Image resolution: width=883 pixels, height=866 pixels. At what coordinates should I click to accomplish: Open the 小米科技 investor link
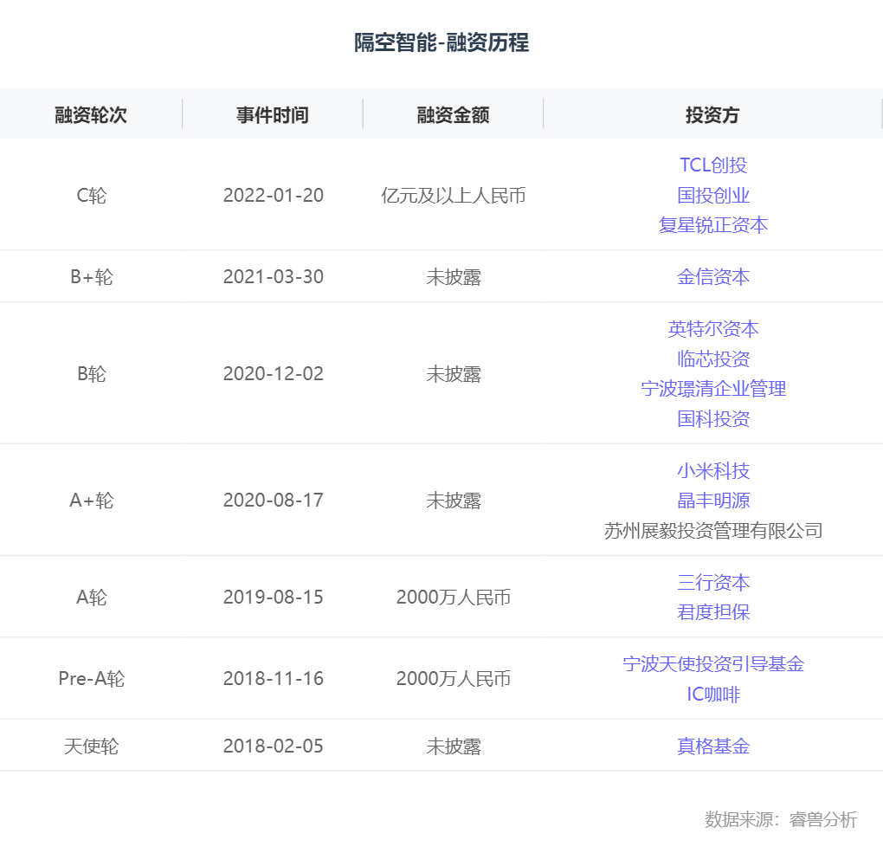click(x=713, y=470)
